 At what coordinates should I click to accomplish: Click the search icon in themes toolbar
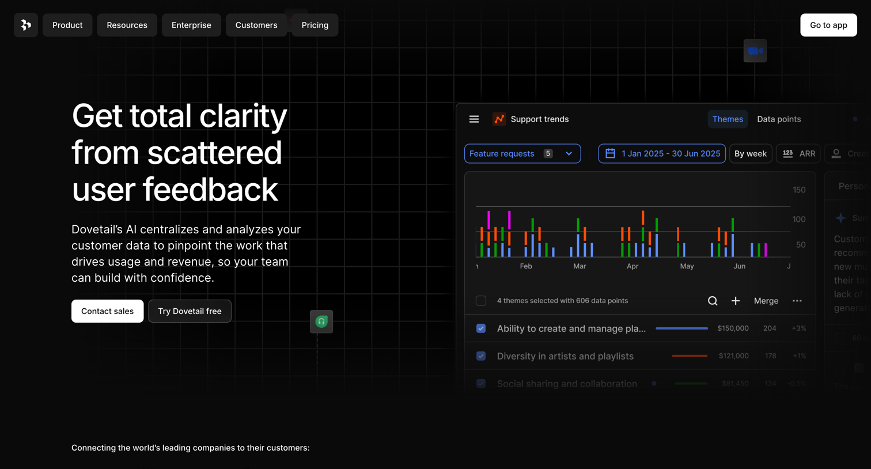[713, 301]
